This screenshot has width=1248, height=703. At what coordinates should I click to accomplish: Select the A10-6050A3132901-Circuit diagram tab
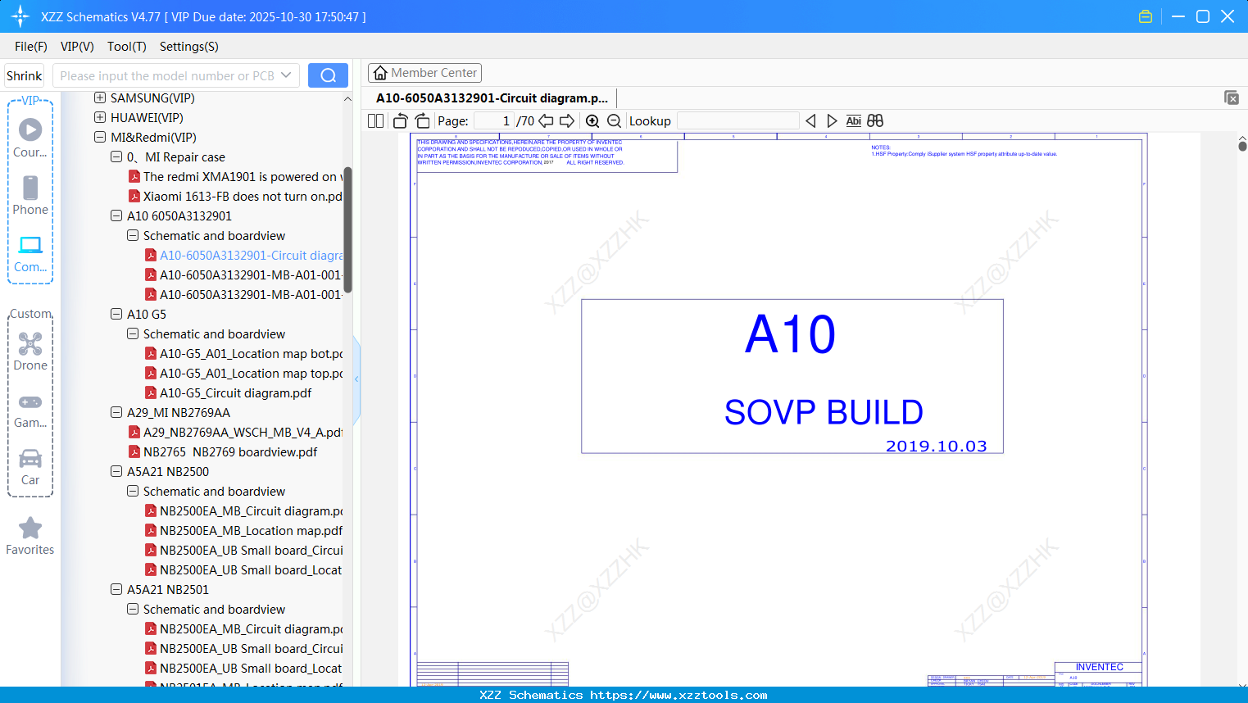point(492,98)
